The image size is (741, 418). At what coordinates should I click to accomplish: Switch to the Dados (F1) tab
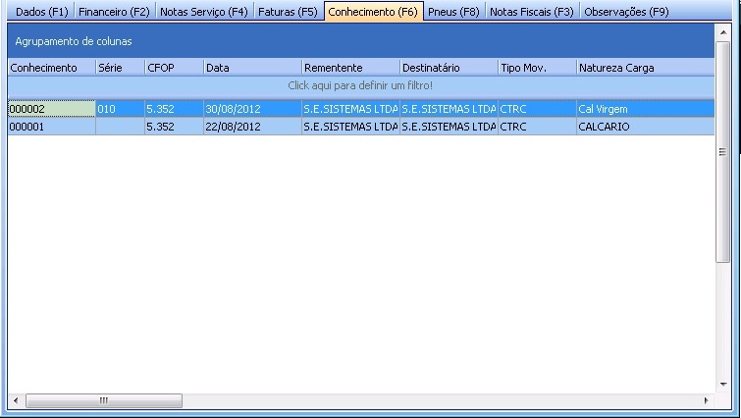point(37,12)
